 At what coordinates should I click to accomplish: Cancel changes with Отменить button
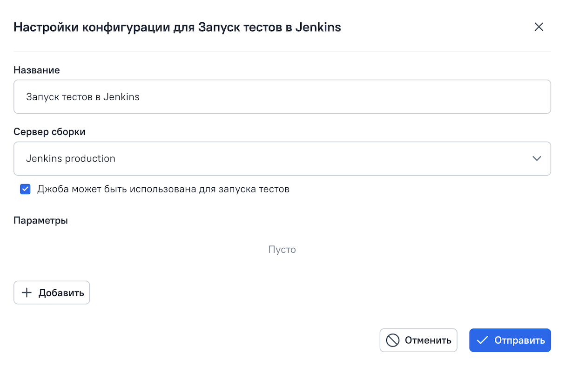pos(418,340)
